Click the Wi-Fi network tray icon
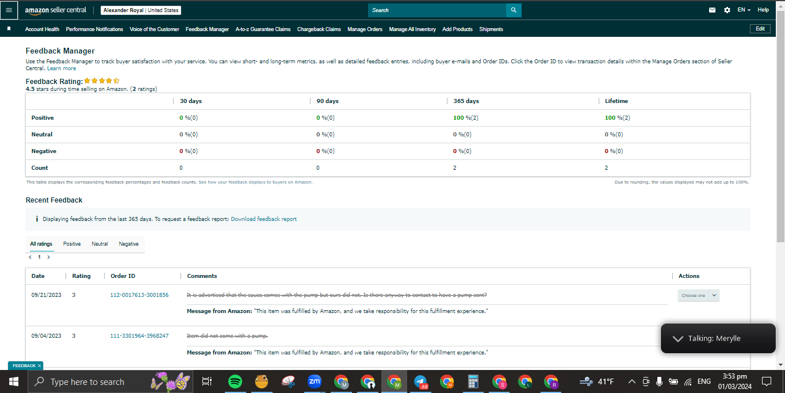Image resolution: width=785 pixels, height=393 pixels. coord(687,381)
